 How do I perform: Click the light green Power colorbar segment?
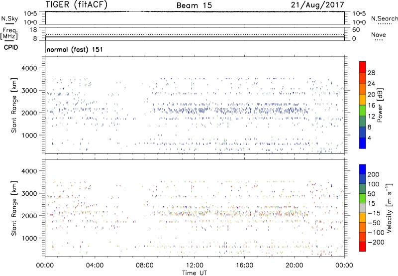point(363,111)
